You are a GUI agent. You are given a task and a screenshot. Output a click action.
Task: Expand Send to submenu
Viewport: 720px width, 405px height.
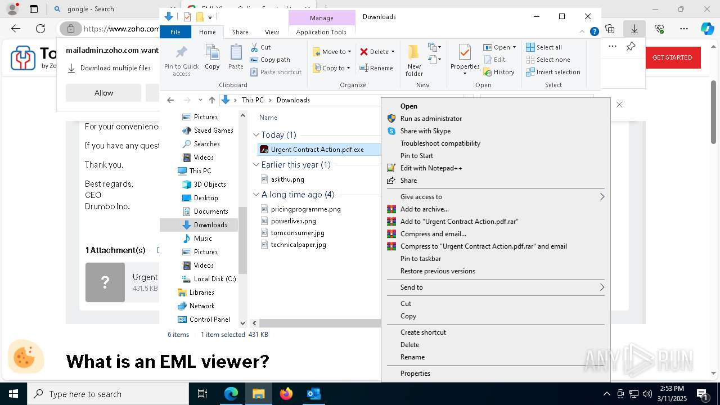click(x=495, y=287)
